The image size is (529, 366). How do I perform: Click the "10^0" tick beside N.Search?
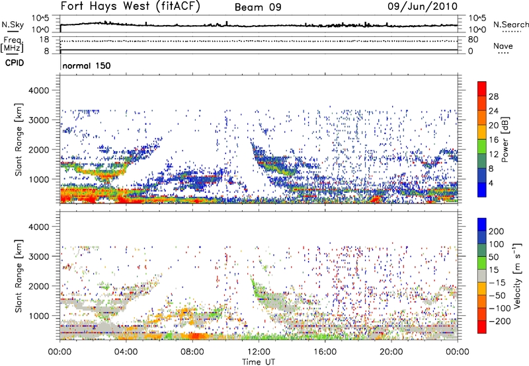coord(477,30)
